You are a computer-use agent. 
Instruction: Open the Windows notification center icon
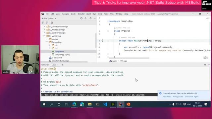pos(206,104)
